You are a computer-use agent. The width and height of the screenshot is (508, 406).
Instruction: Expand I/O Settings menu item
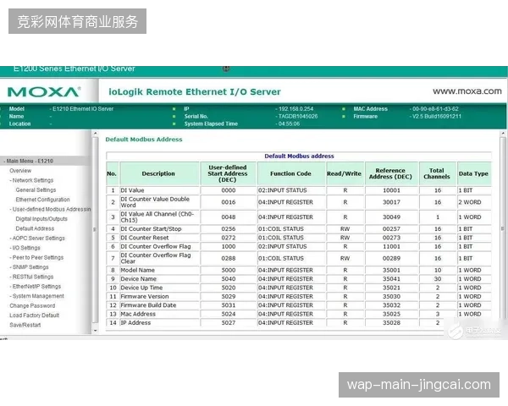click(26, 248)
